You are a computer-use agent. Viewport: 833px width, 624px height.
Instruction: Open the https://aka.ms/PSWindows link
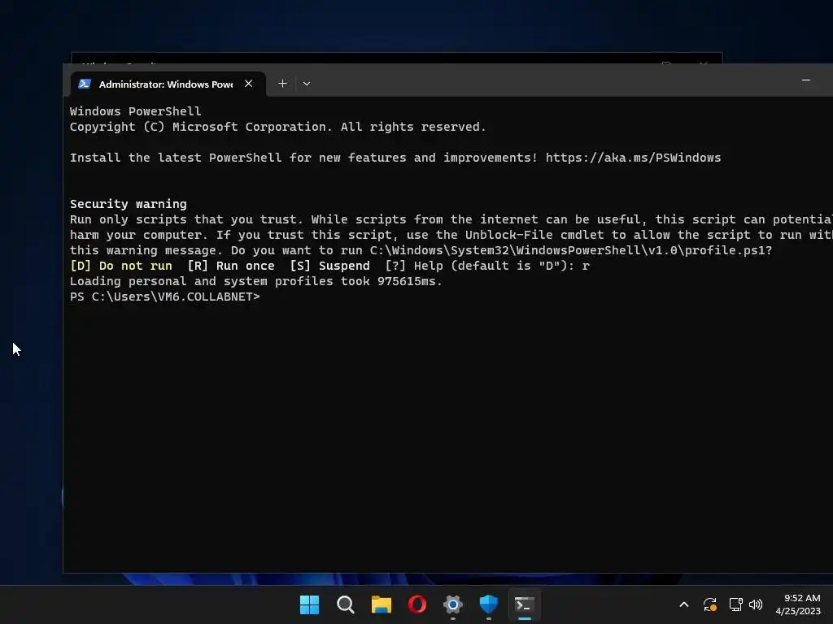pyautogui.click(x=633, y=158)
